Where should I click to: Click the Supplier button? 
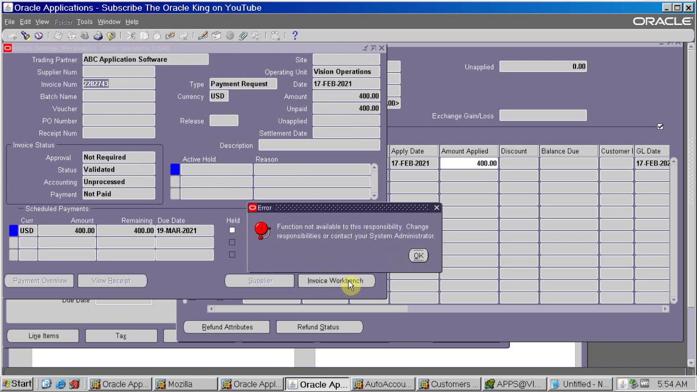click(x=260, y=281)
